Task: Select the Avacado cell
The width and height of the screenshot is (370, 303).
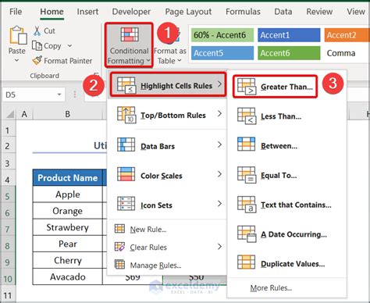Action: (x=68, y=276)
